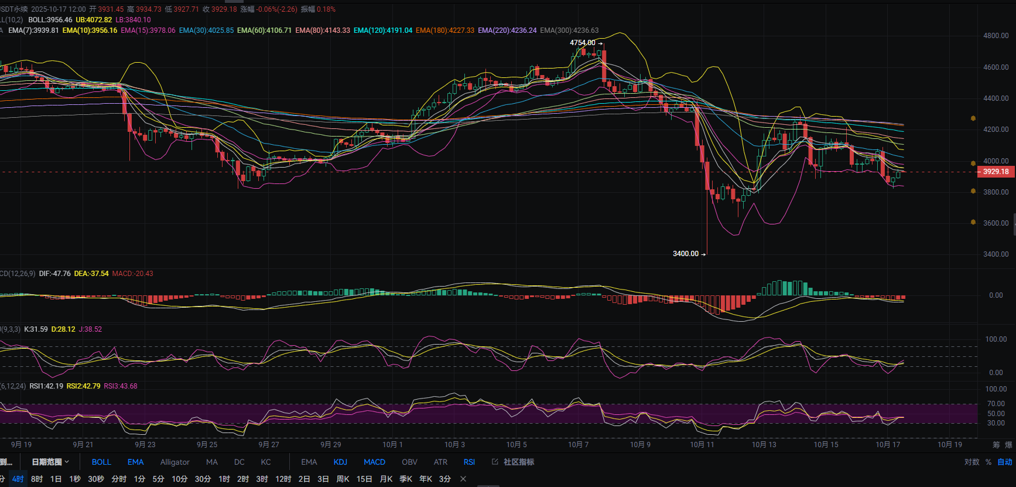The height and width of the screenshot is (487, 1016).
Task: Toggle the MACD sub-indicator
Action: click(x=374, y=462)
